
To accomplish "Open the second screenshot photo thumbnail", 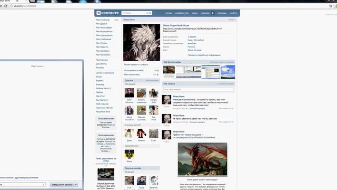I will 211,72.
